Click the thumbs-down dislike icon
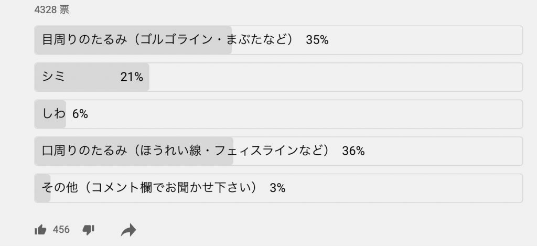This screenshot has height=246, width=537. tap(88, 230)
